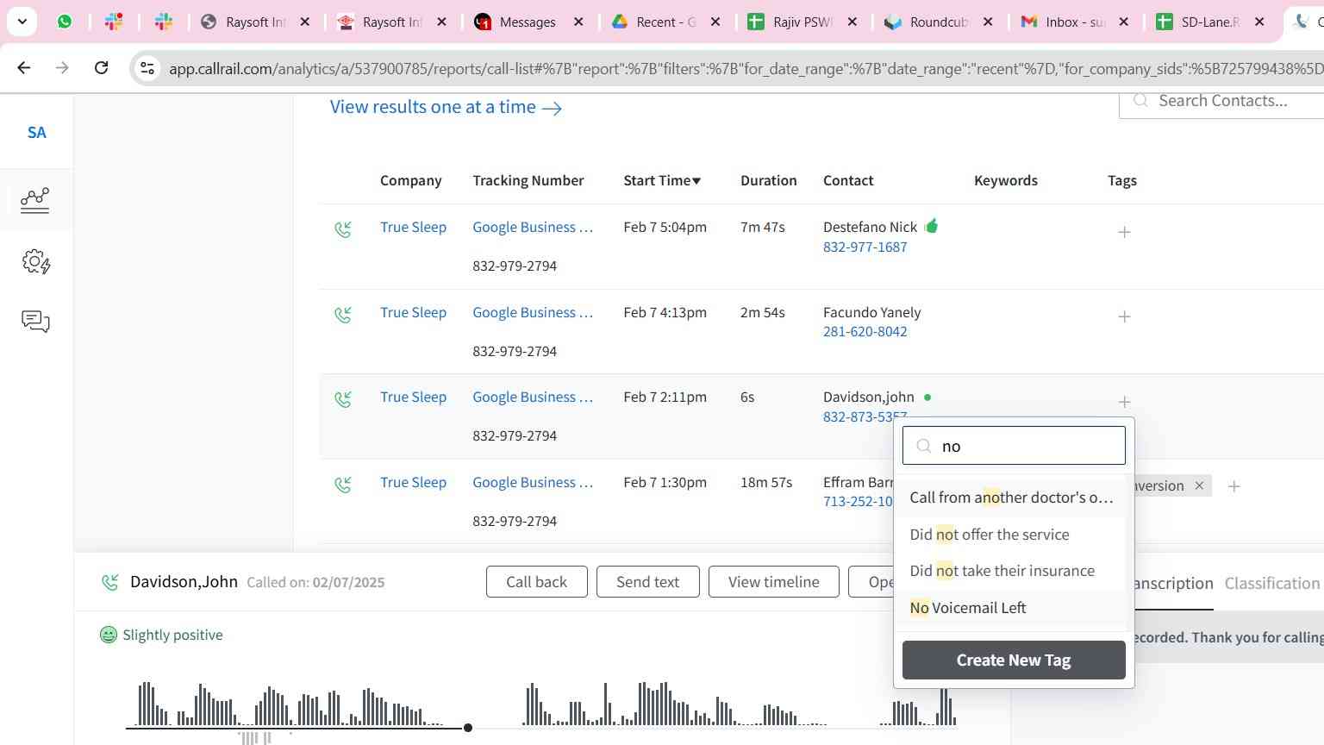Add tag to Facundo Yanely call
The width and height of the screenshot is (1324, 745).
1124,316
